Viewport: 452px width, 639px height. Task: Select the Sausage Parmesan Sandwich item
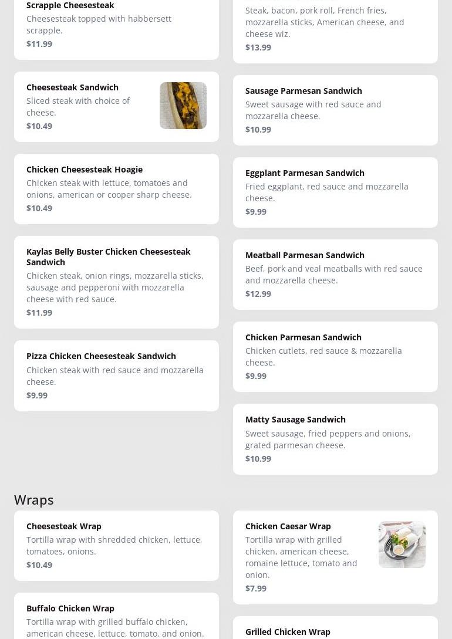click(335, 110)
